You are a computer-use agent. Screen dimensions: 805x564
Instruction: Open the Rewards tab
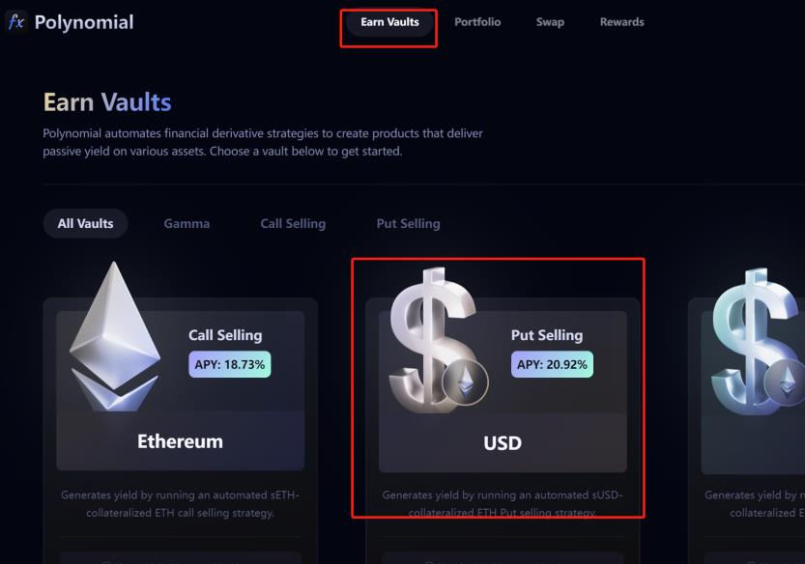pyautogui.click(x=621, y=22)
